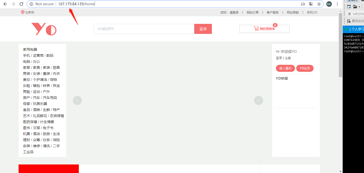This screenshot has height=173, width=364.
Task: Open 手机YO in the top navigation
Action: 312,13
